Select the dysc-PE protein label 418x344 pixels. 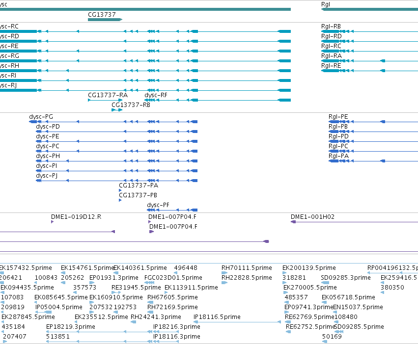point(48,136)
